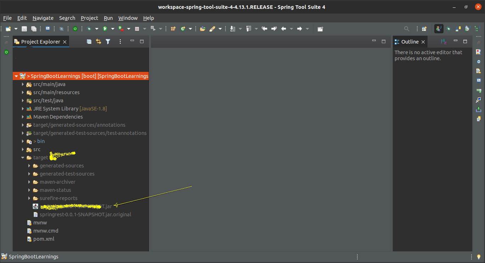Open Project Explorer View Menu (three dots)

coord(120,42)
